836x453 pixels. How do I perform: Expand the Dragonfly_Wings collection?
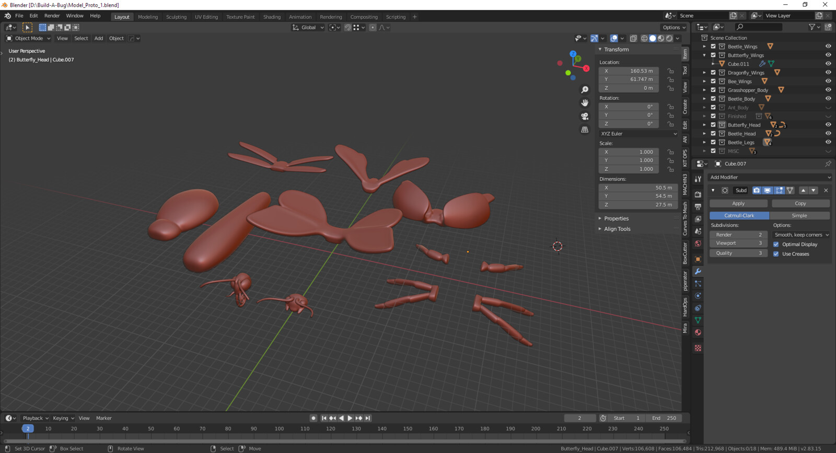pos(704,73)
